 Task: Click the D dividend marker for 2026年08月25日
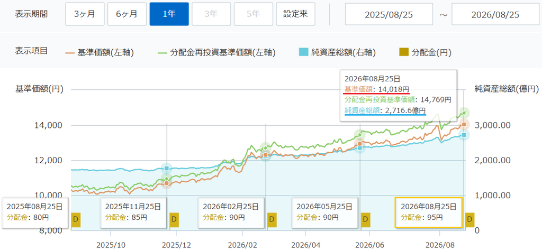[469, 220]
